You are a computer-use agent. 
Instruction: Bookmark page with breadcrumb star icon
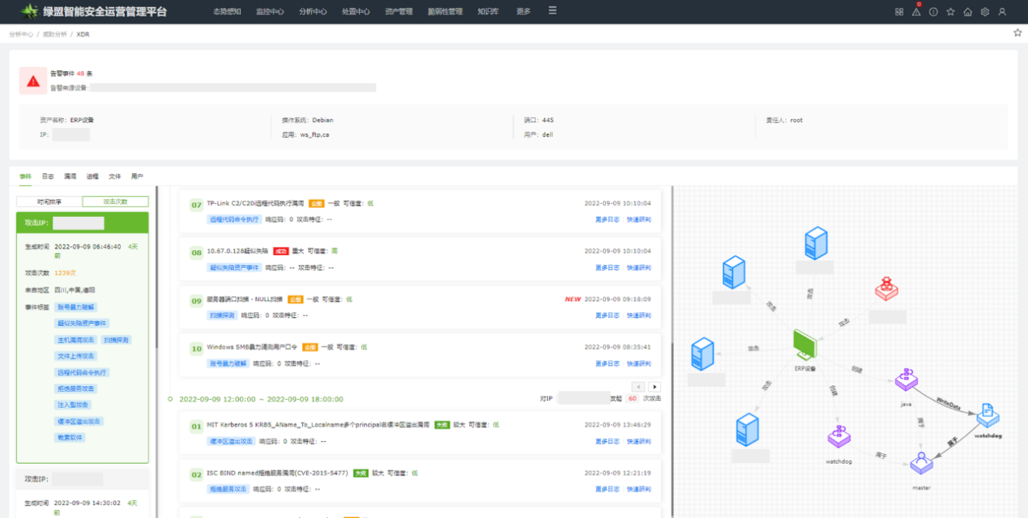[x=1017, y=33]
